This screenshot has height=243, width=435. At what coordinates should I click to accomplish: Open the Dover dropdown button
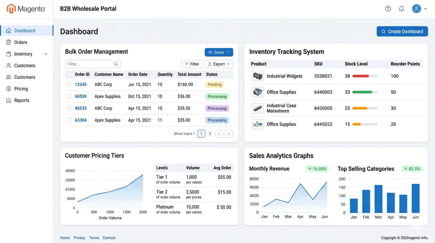click(x=219, y=52)
